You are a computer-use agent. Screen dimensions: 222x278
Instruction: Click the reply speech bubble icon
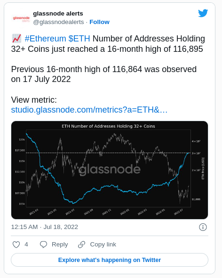click(x=43, y=245)
